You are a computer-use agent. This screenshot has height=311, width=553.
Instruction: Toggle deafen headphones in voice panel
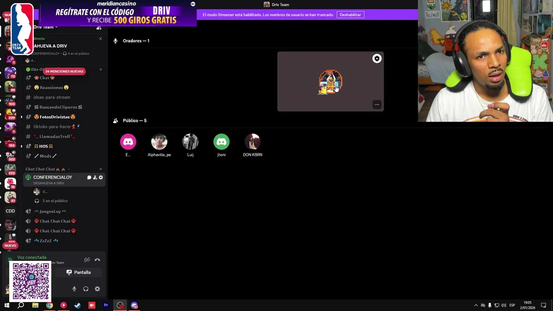click(x=86, y=289)
